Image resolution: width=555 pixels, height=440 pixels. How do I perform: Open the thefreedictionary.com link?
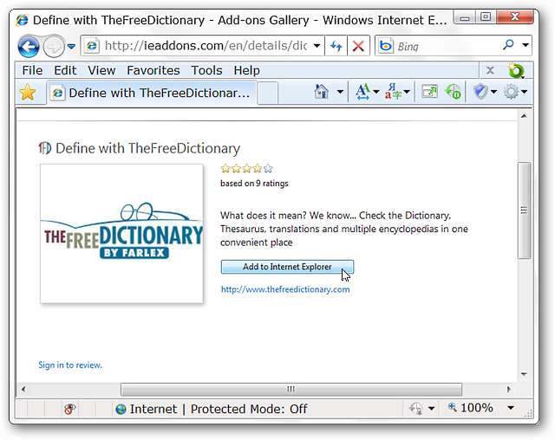(285, 289)
